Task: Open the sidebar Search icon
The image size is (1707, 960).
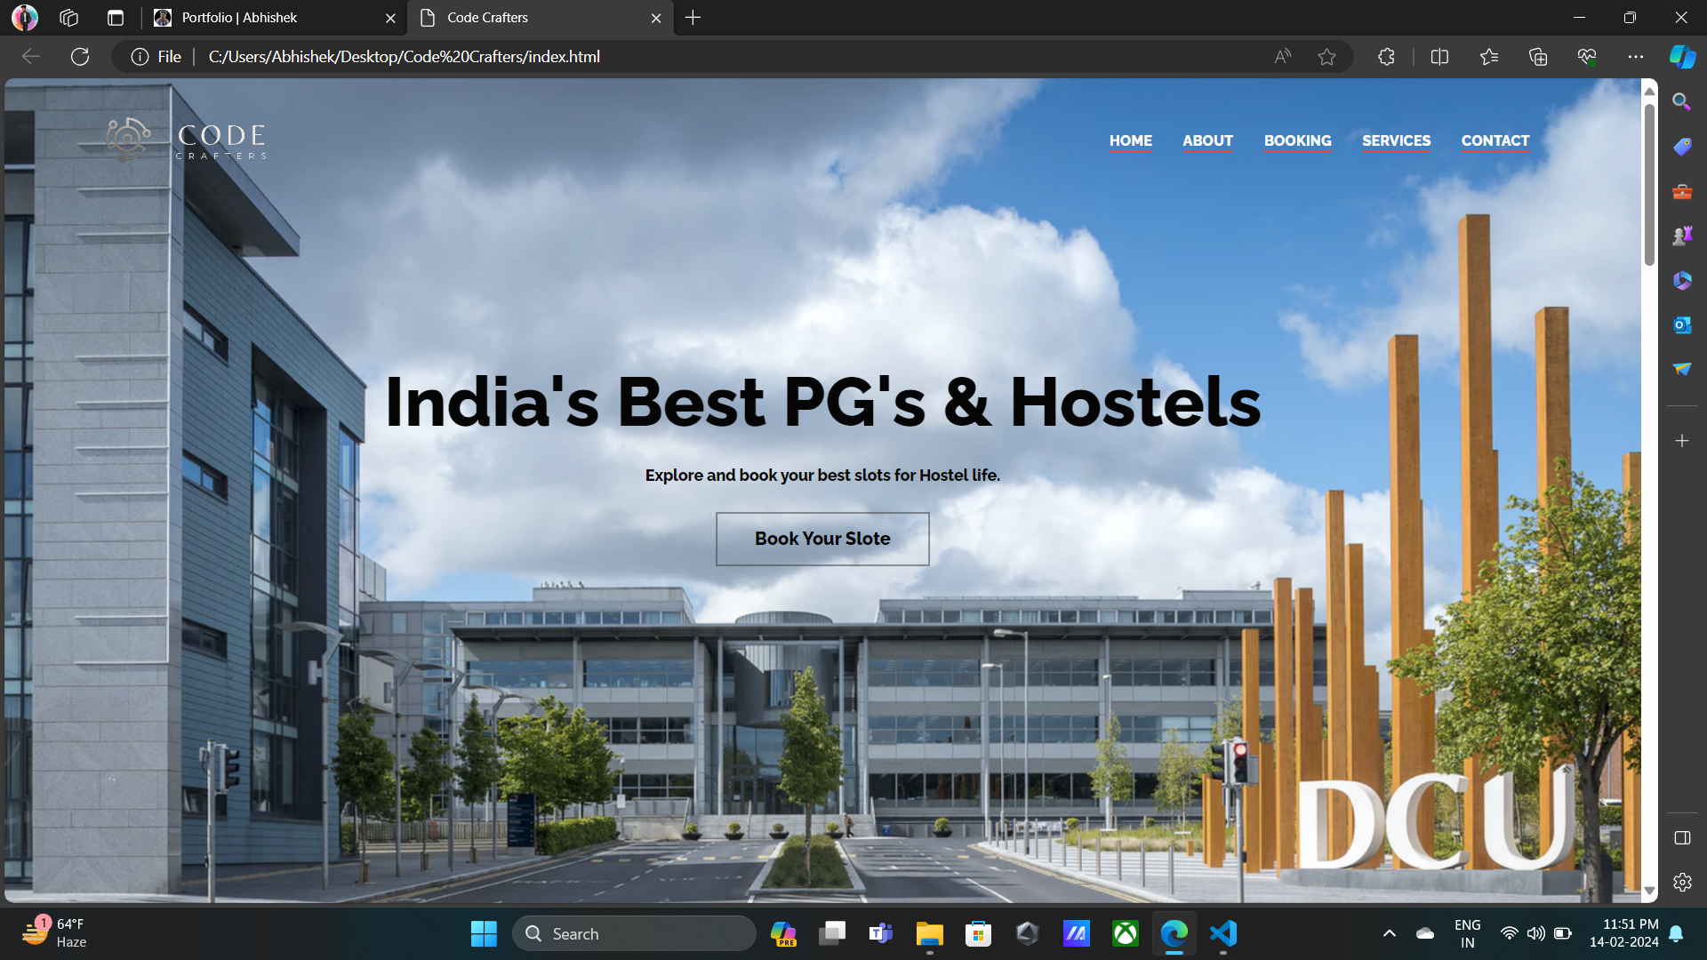Action: (1681, 101)
